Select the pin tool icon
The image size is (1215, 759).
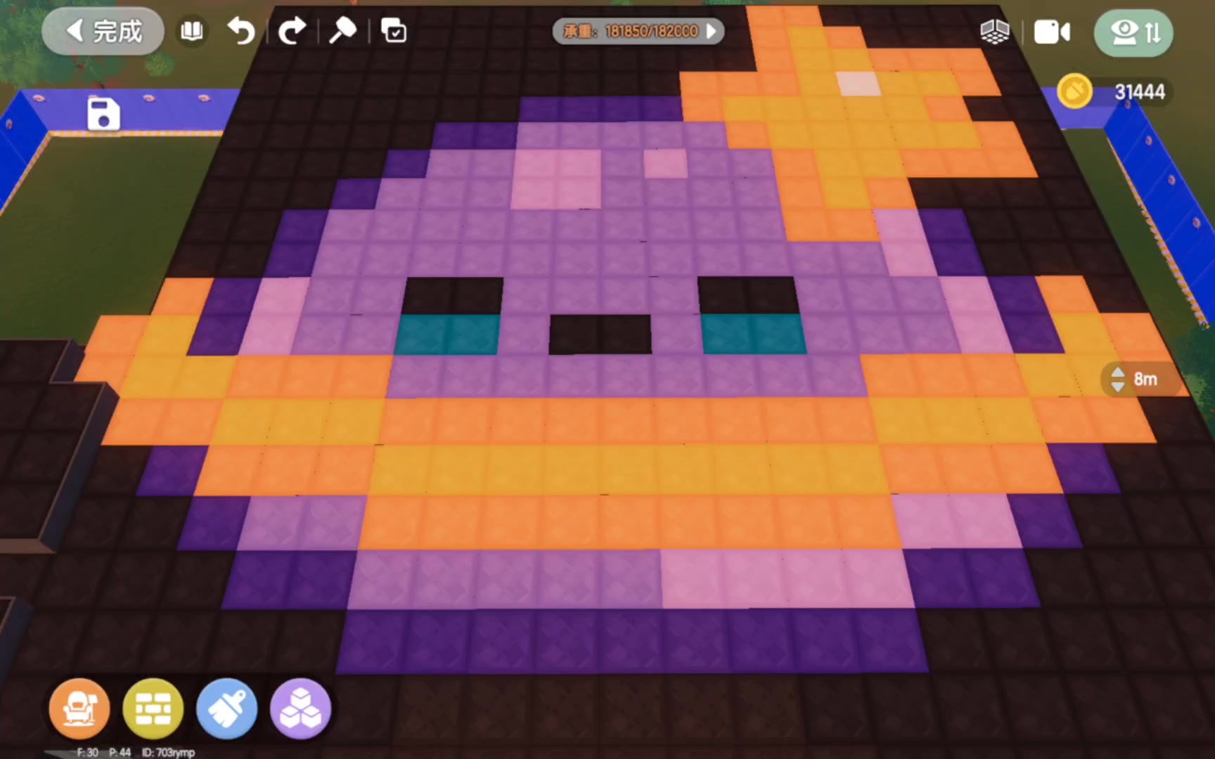(x=343, y=31)
